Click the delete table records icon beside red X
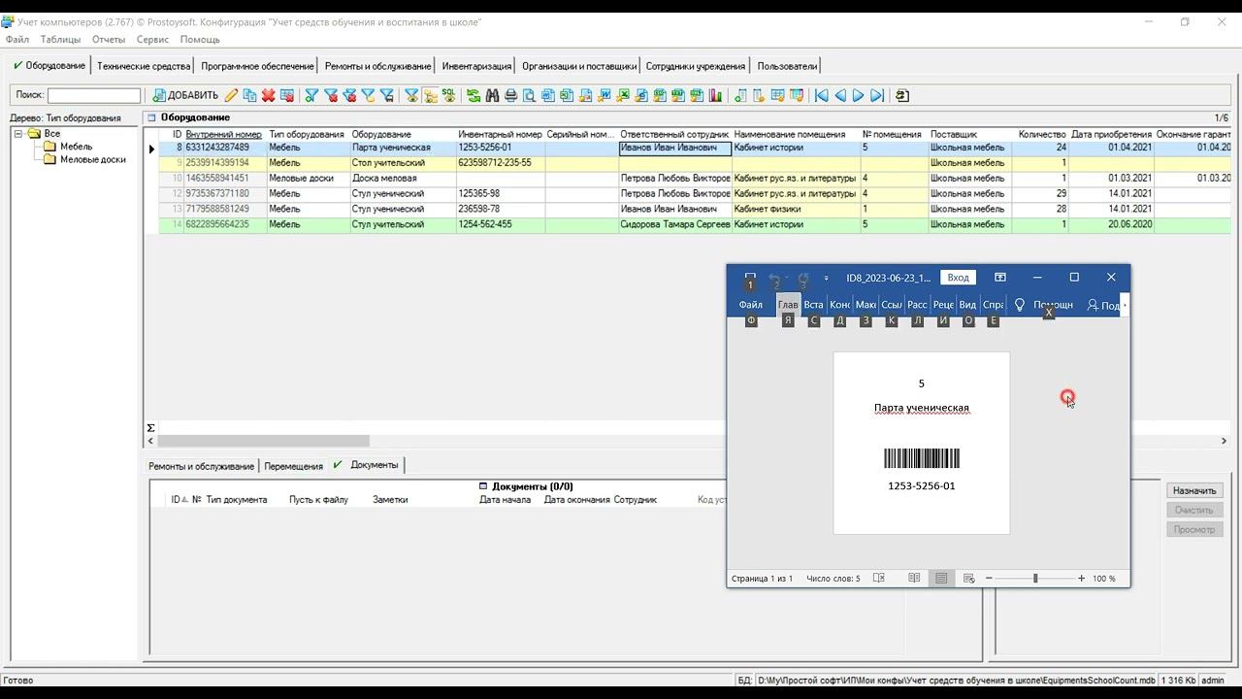 coord(287,95)
